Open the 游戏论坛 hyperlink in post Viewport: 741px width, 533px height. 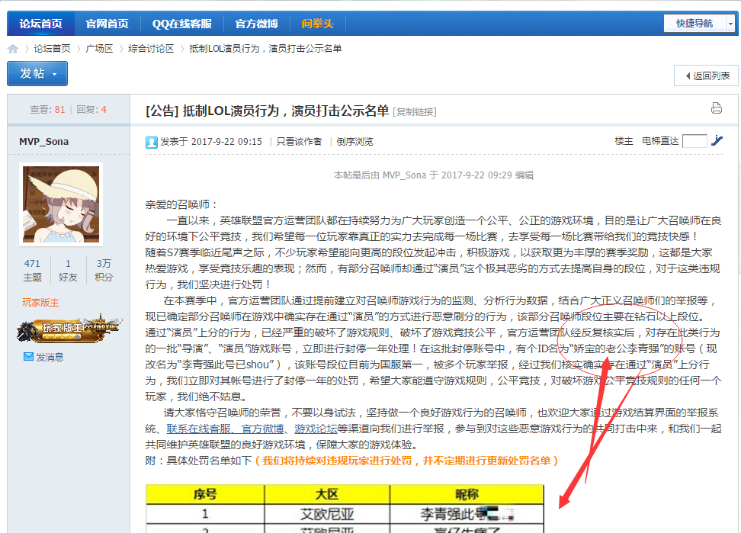(316, 429)
